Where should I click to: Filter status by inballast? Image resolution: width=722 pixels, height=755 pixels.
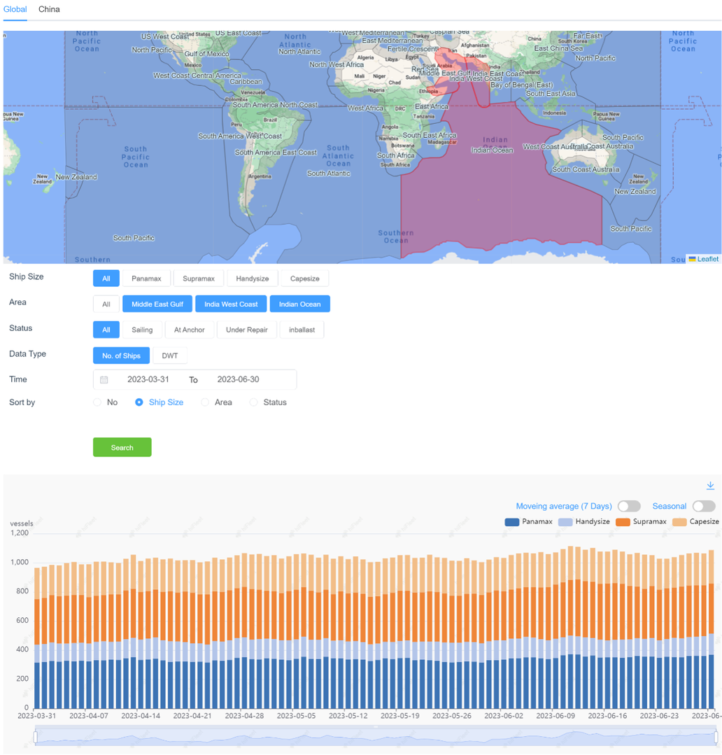302,330
